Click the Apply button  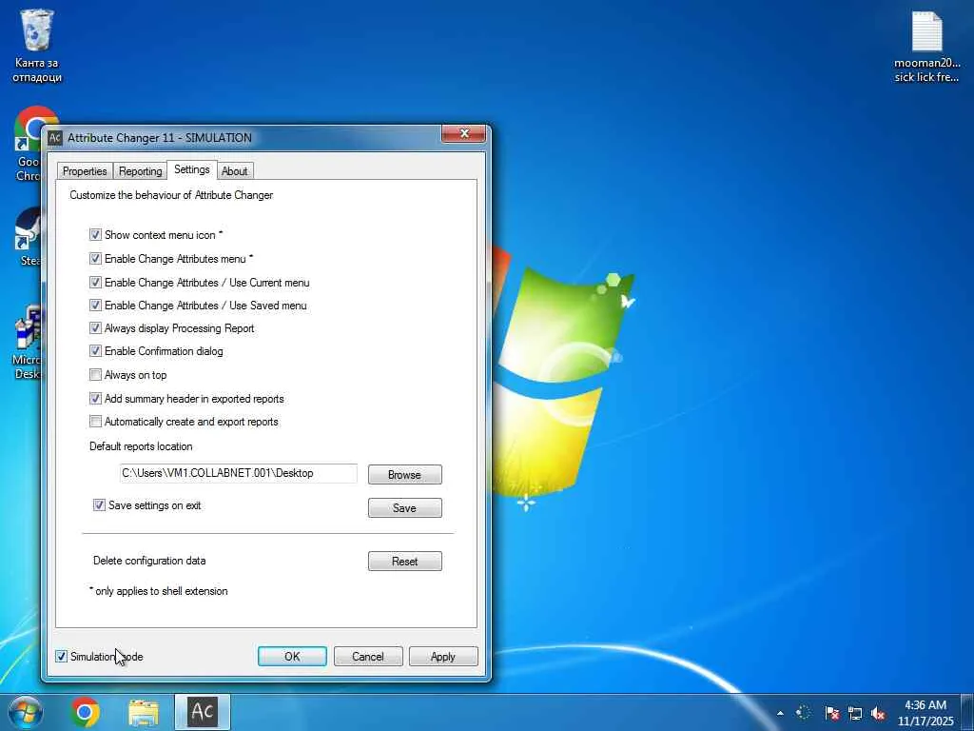(x=443, y=657)
